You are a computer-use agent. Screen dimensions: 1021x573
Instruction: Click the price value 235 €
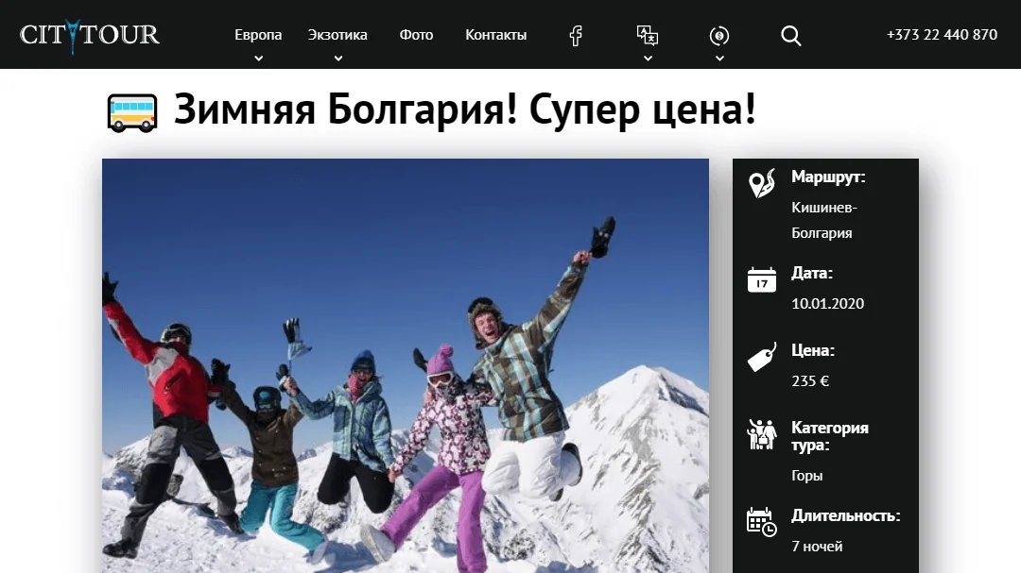(810, 381)
